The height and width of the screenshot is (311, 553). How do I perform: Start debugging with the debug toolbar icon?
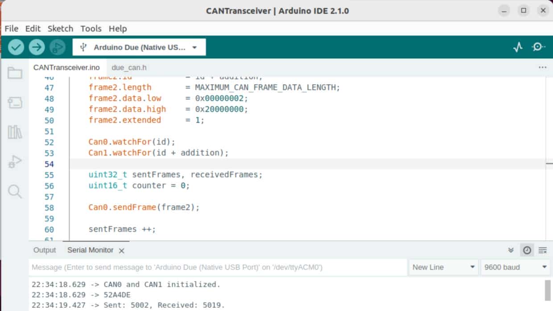(57, 46)
